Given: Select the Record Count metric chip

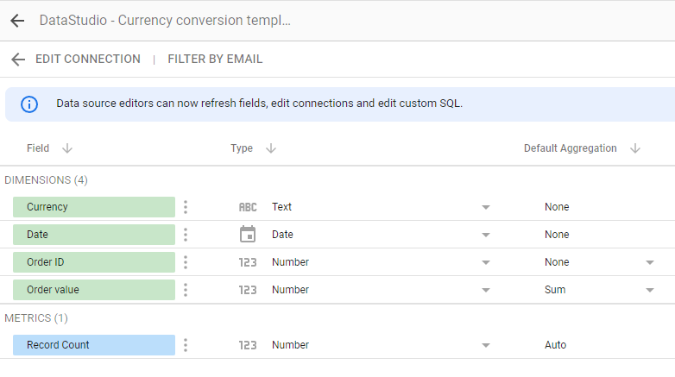Looking at the screenshot, I should (x=94, y=345).
